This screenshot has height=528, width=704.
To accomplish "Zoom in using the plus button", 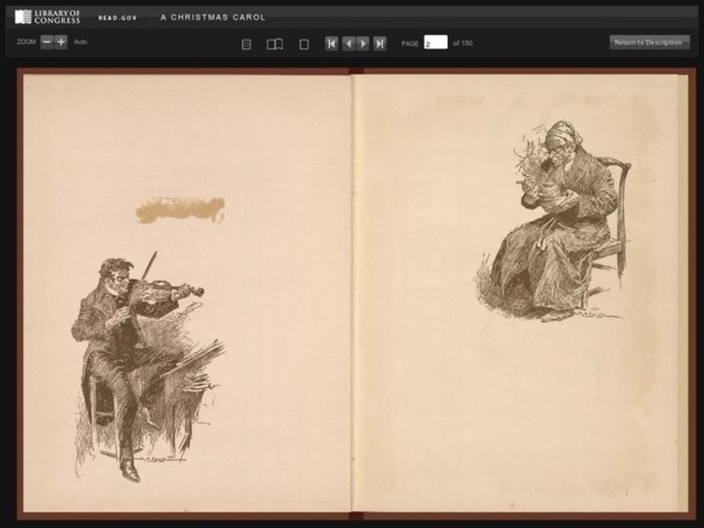I will pyautogui.click(x=61, y=40).
